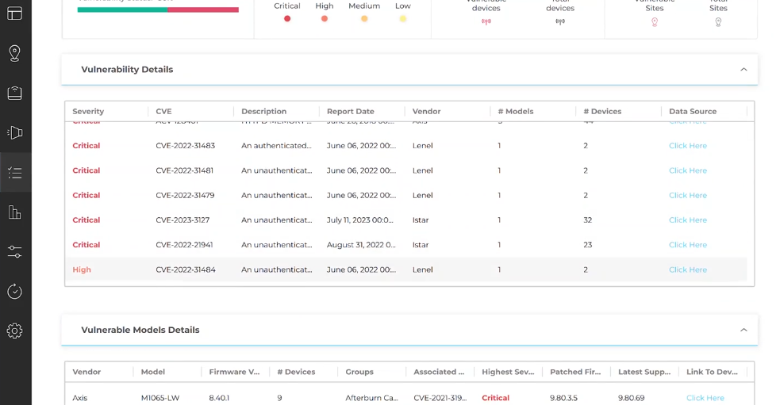Click the red Critical severity dot

[287, 19]
